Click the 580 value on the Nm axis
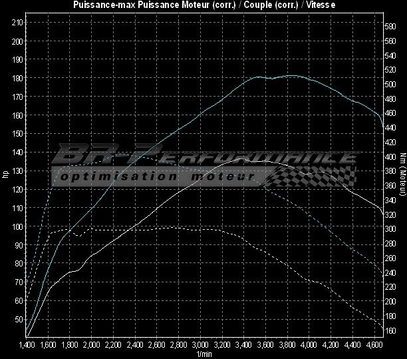 point(390,27)
